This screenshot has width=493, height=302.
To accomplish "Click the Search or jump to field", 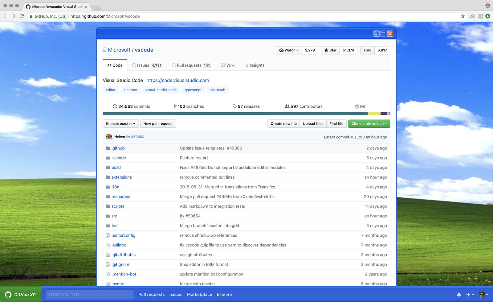I will (90, 294).
